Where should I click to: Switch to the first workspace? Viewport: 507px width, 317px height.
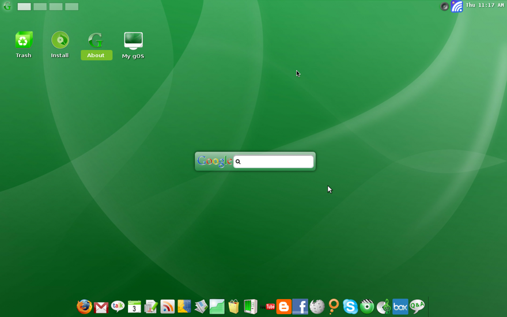(24, 6)
